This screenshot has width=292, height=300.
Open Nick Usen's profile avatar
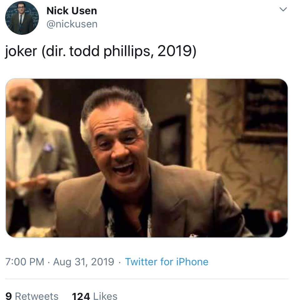[x=22, y=18]
